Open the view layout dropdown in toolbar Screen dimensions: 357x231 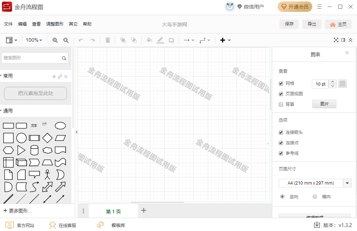(x=12, y=40)
